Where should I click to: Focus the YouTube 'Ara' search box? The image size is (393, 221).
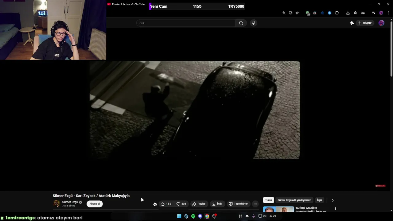coord(186,23)
